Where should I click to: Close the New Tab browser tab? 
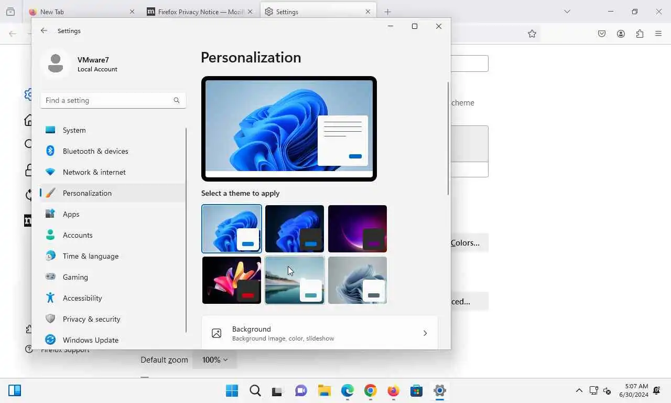click(x=132, y=12)
